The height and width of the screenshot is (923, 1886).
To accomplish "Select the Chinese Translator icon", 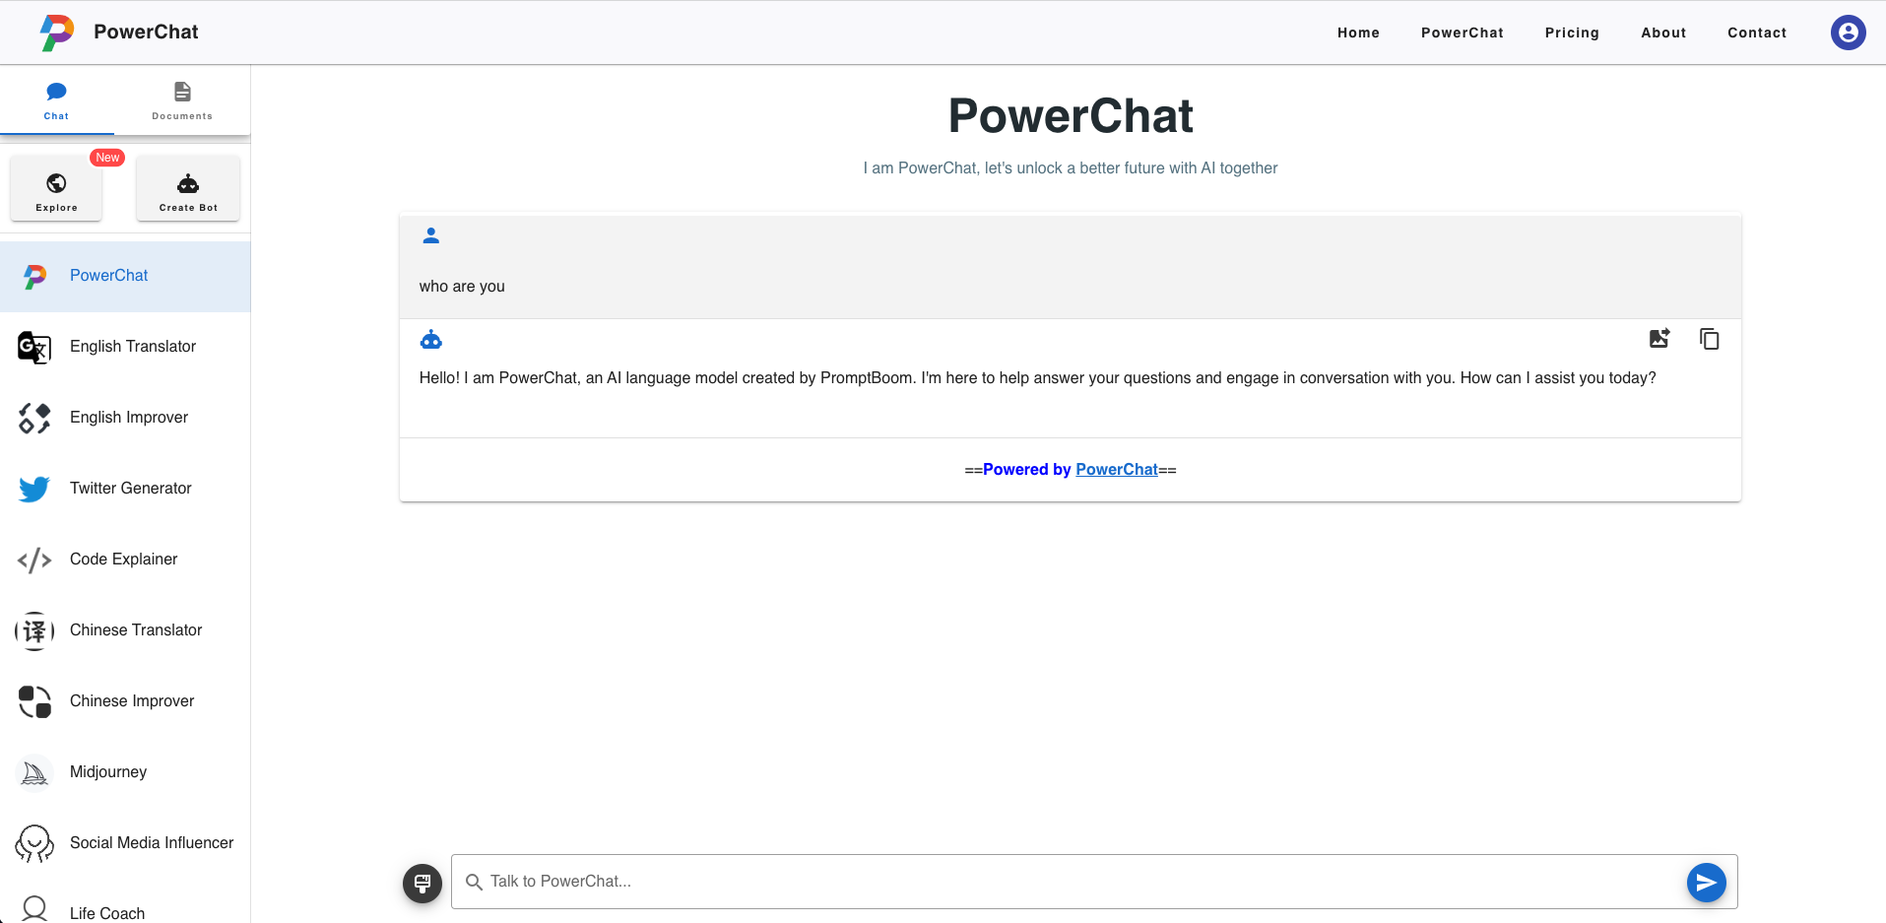I will [34, 630].
